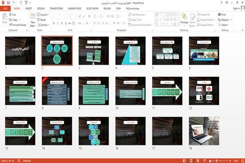
Task: Open the Arrange tool in Drawing group
Action: point(184,20)
